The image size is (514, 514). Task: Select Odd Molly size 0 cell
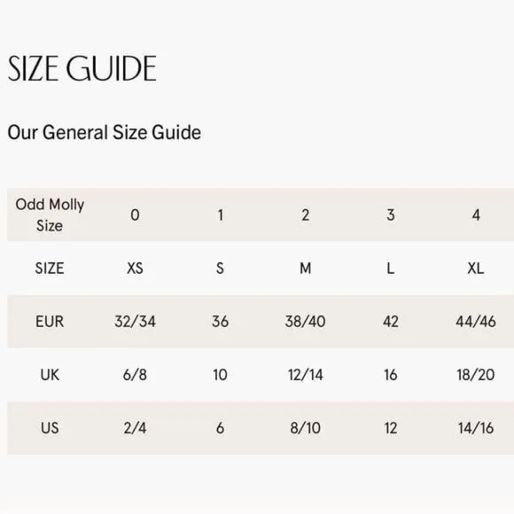point(135,215)
